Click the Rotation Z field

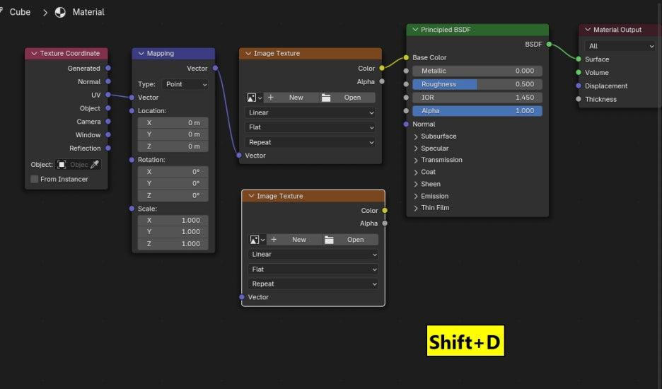(173, 195)
